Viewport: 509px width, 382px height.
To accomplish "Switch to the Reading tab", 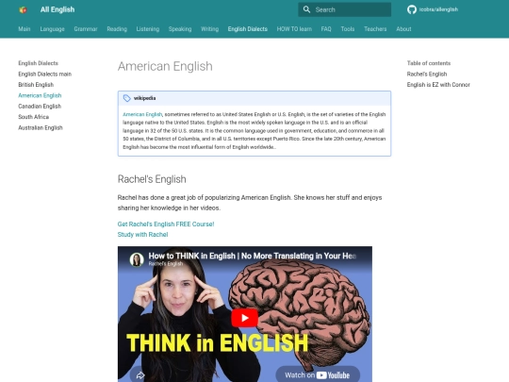I will (x=117, y=29).
